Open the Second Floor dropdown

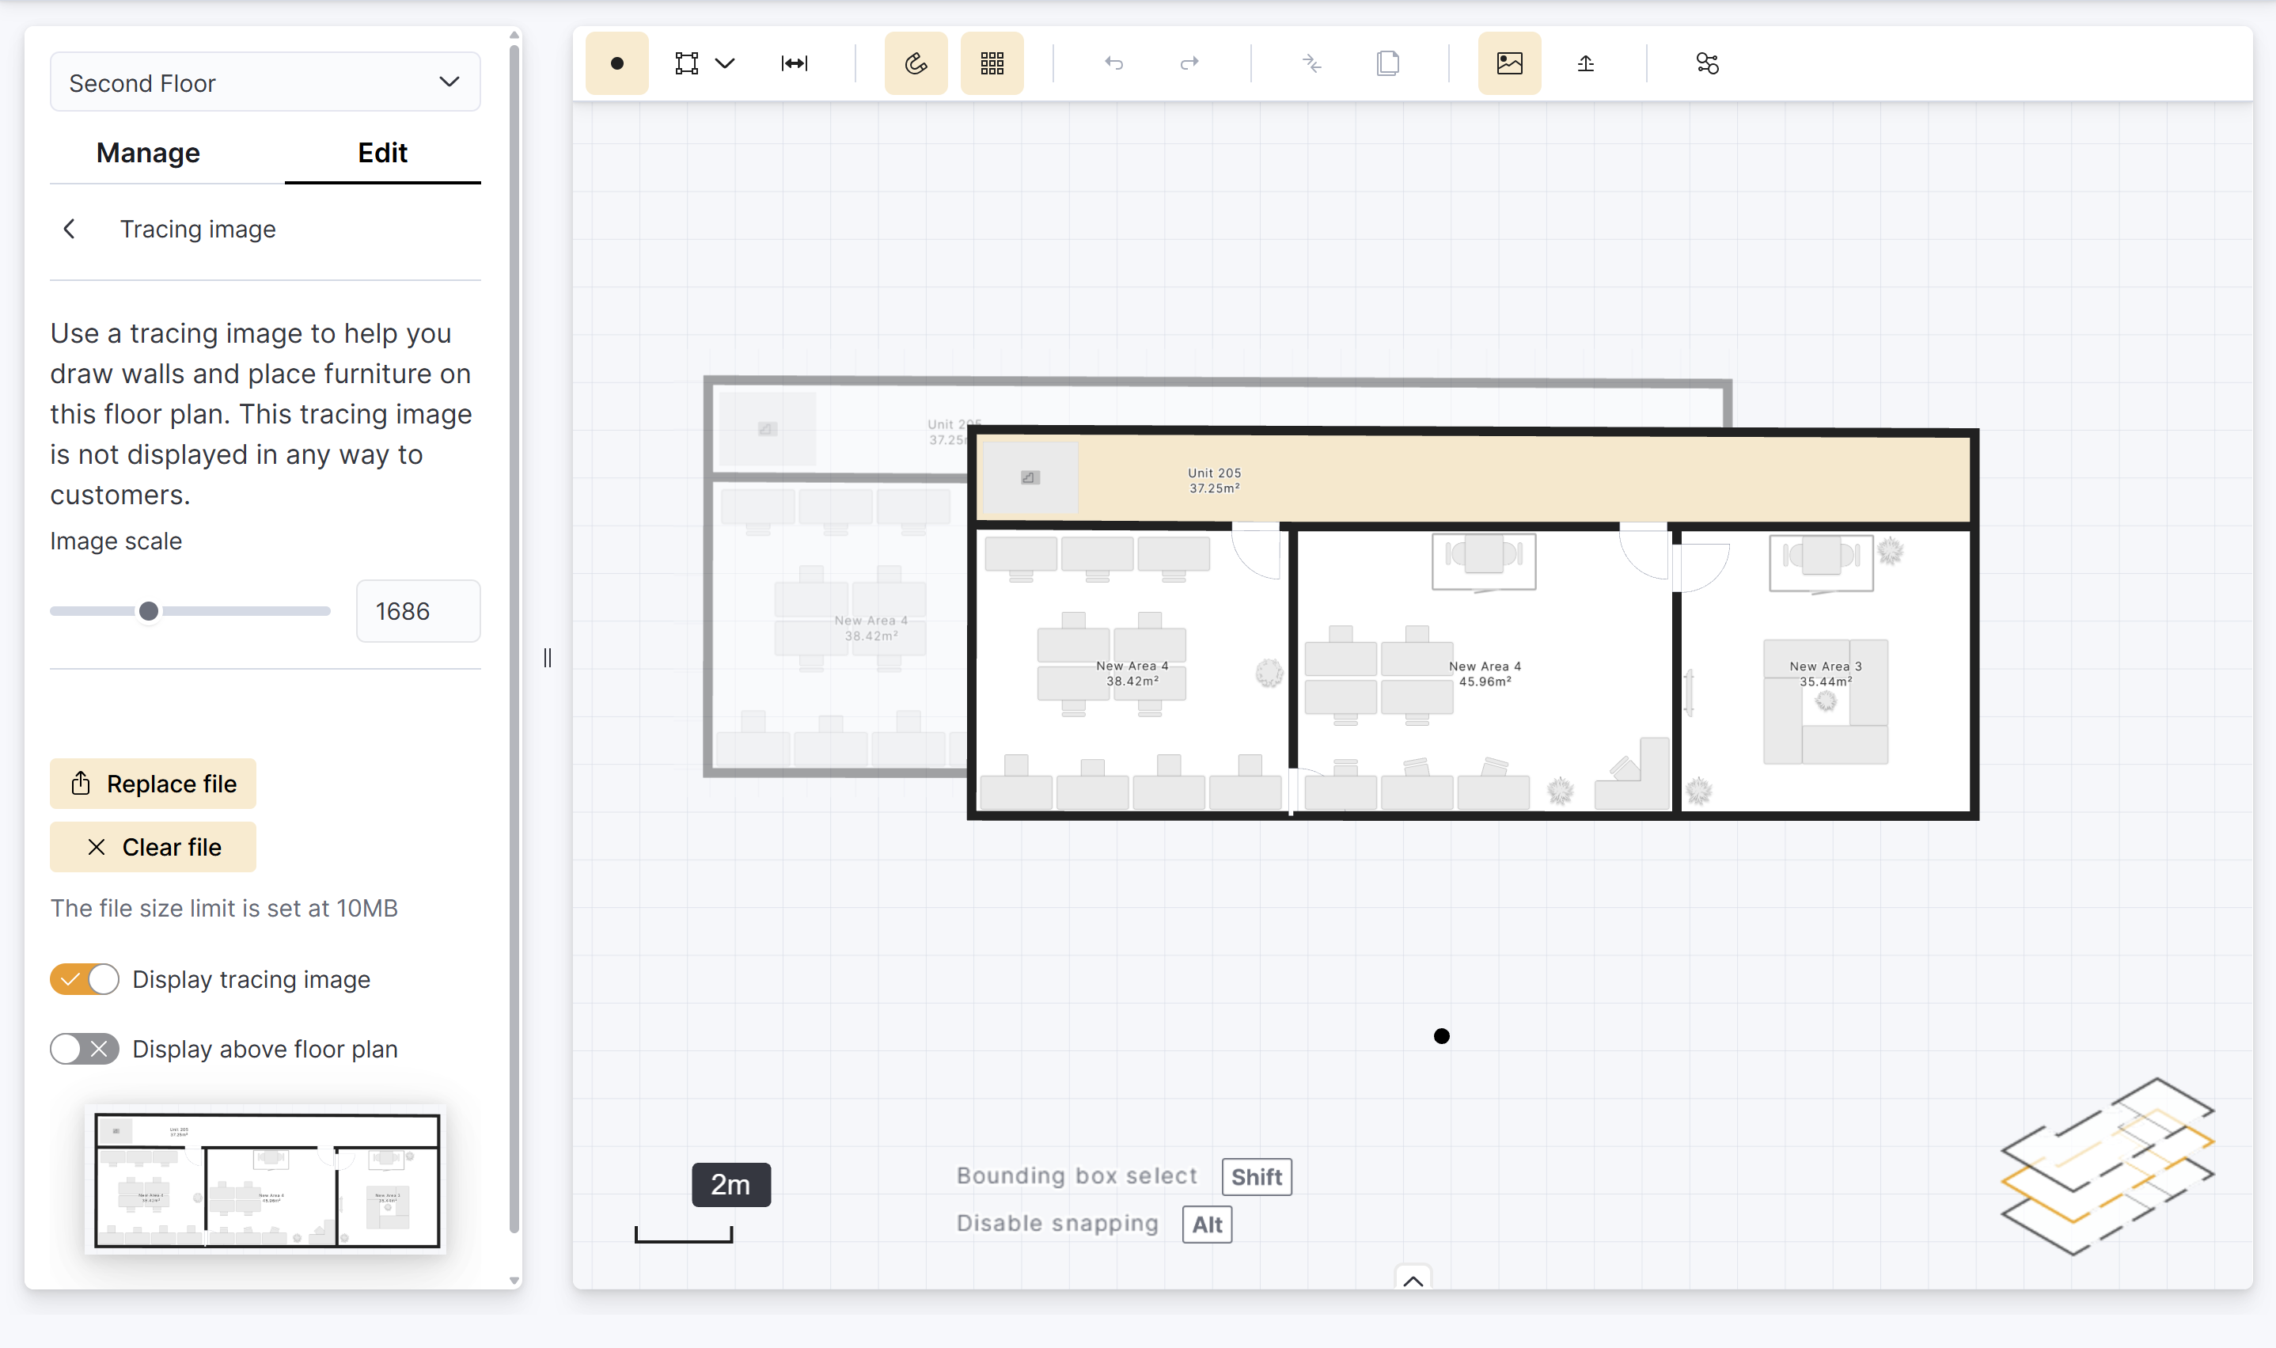point(265,82)
